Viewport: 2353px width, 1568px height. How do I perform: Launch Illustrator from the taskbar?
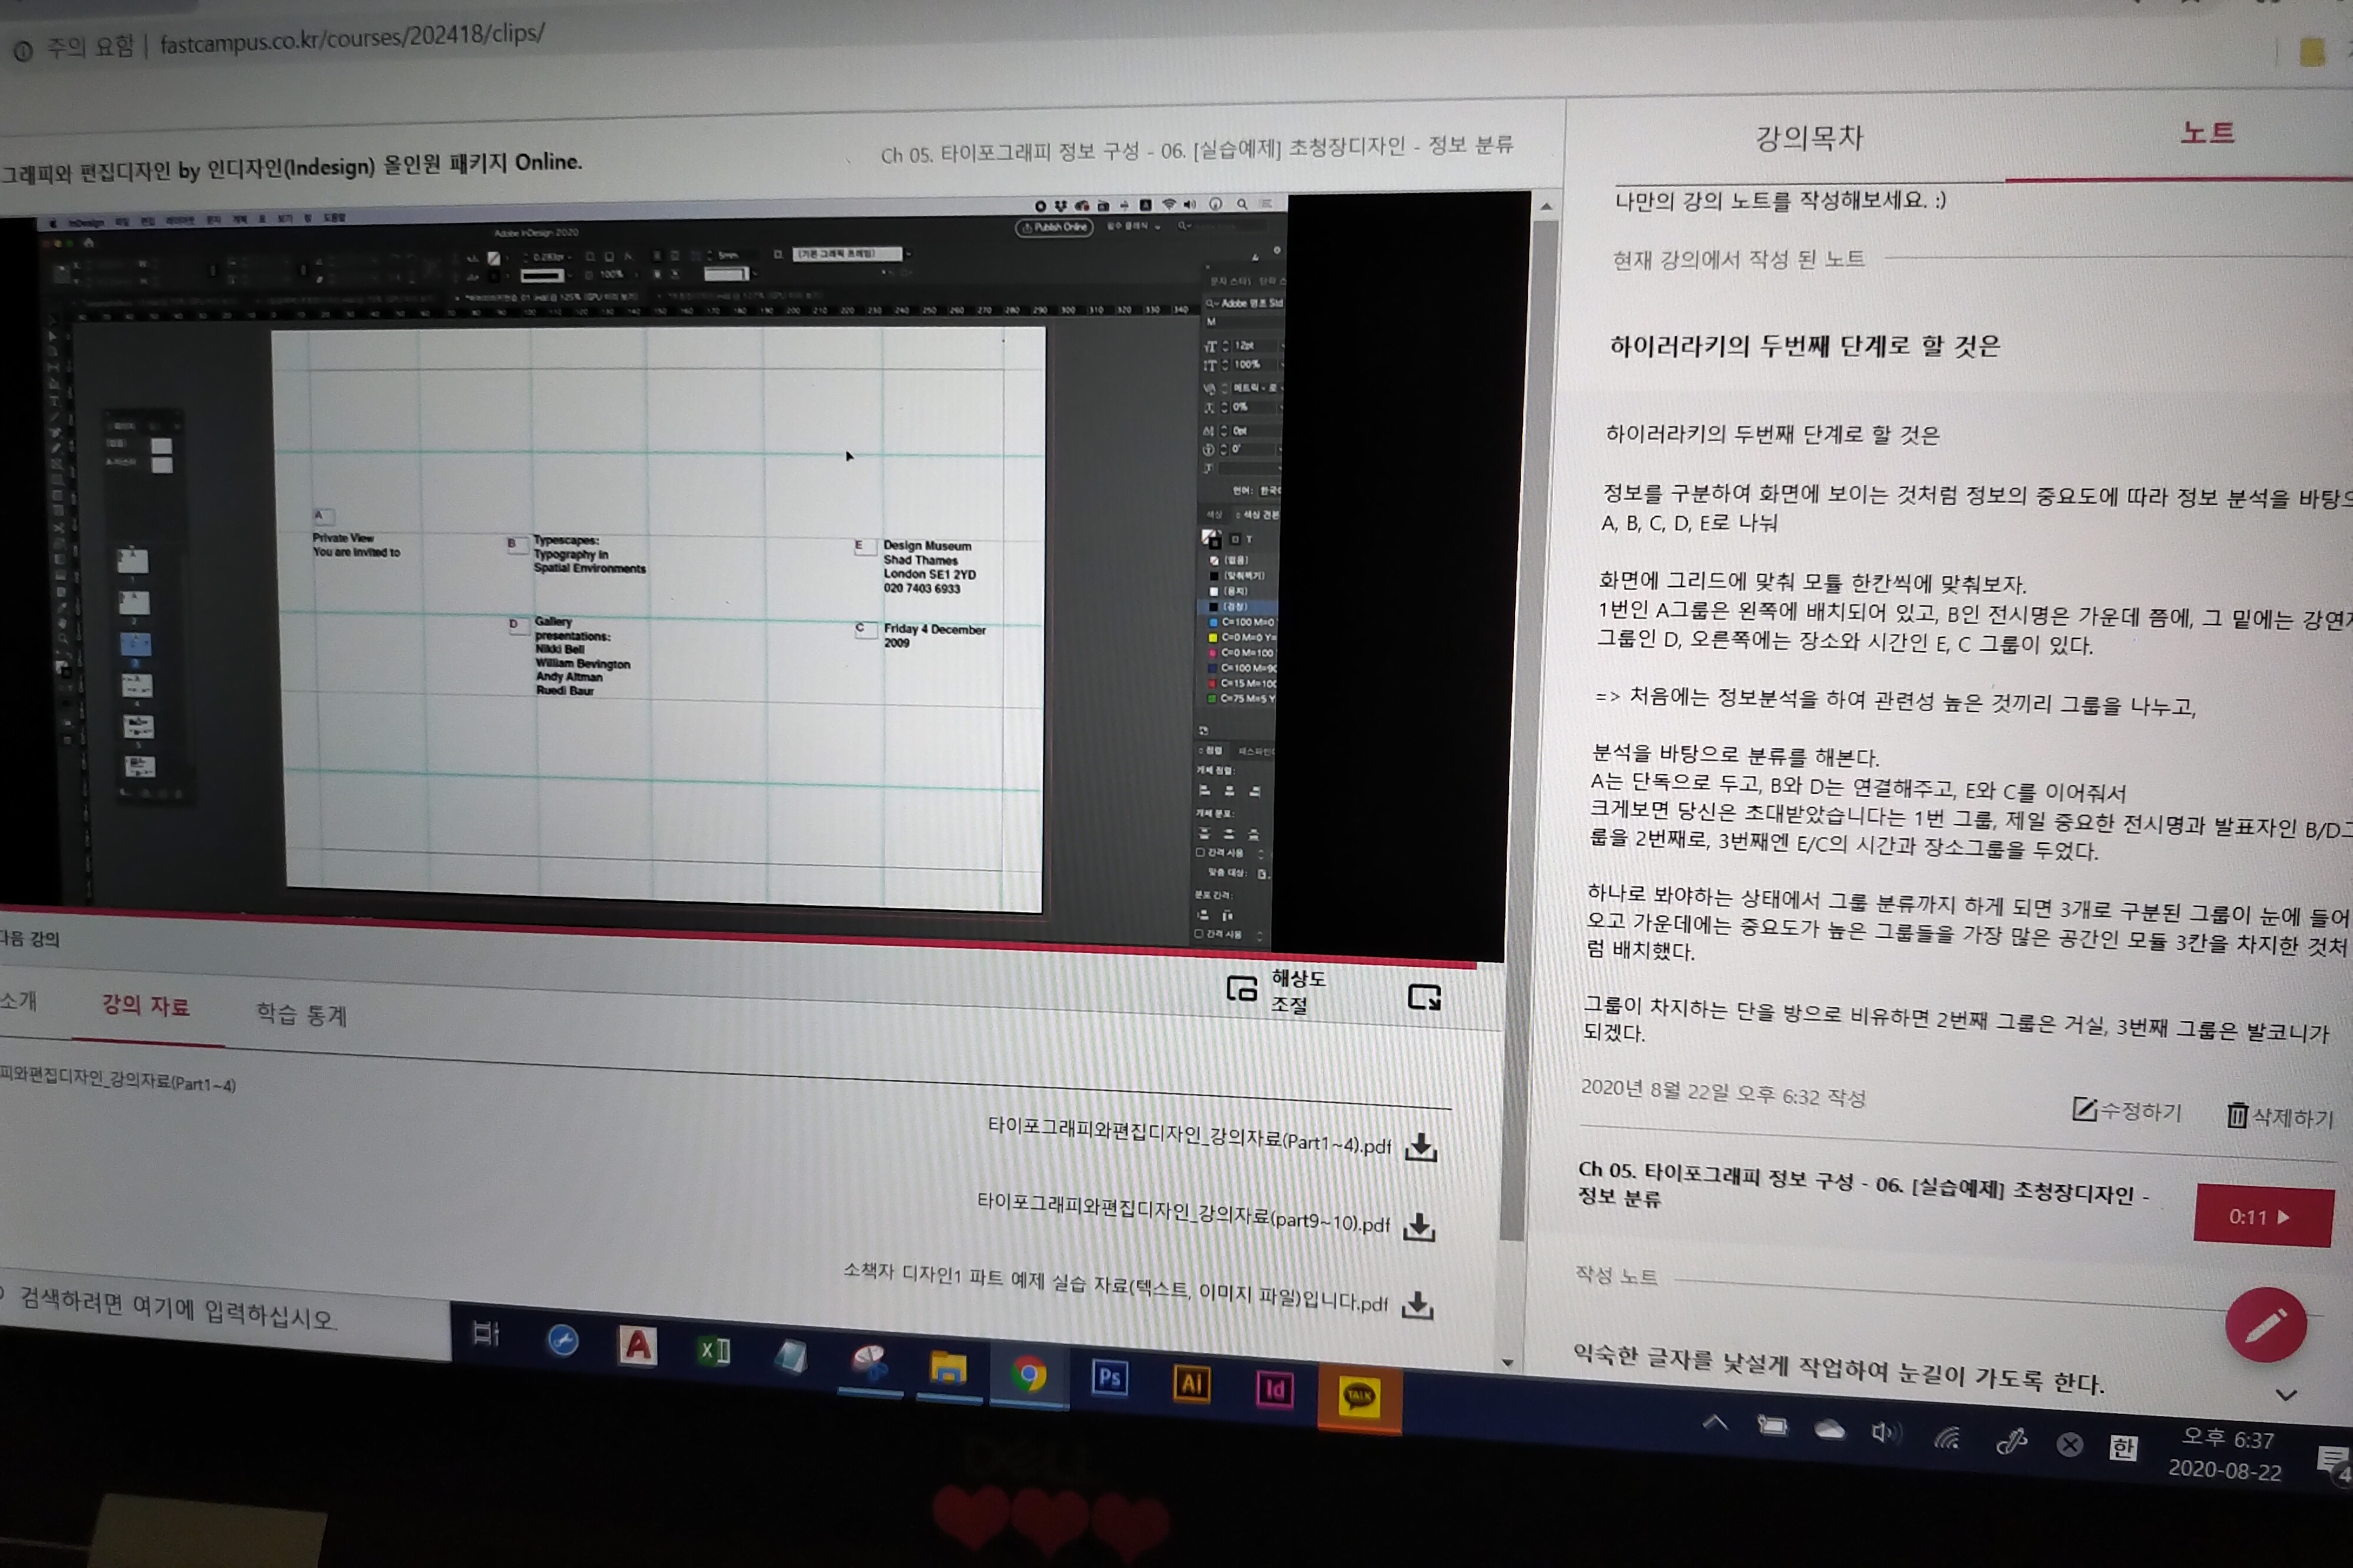[x=1191, y=1384]
